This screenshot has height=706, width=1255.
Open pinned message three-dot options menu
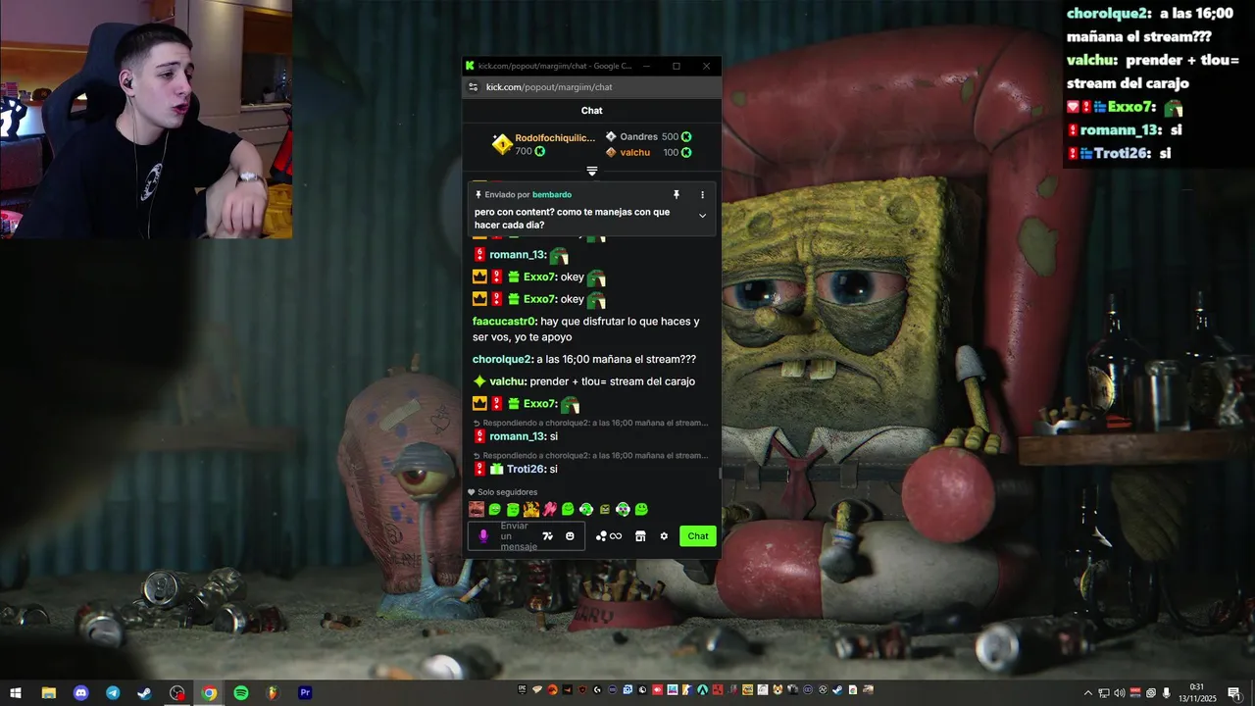tap(702, 195)
